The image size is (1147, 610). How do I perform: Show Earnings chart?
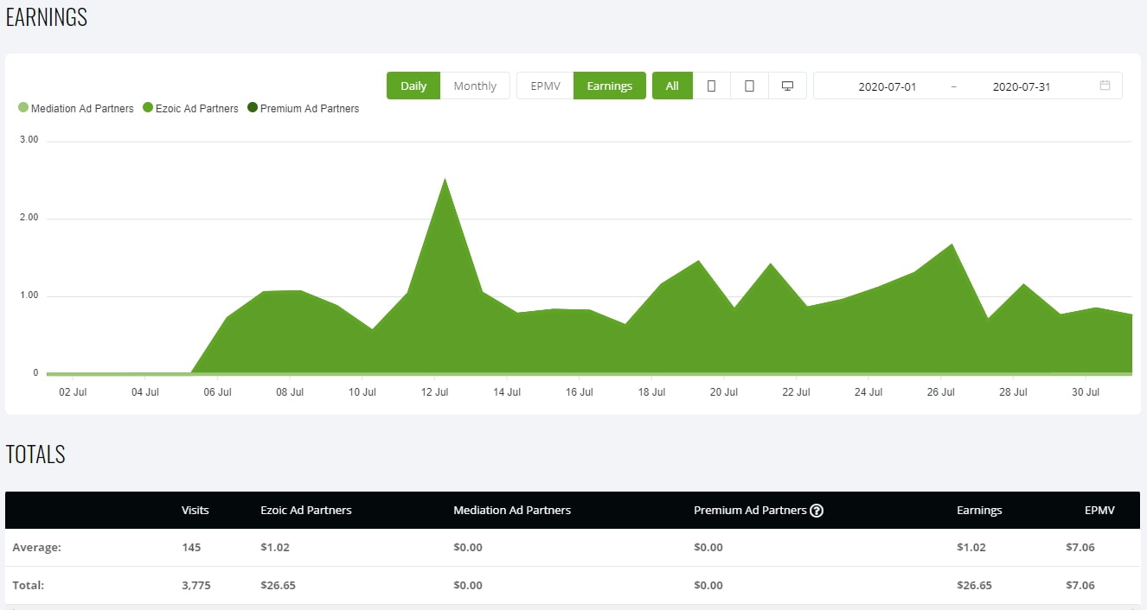point(610,86)
